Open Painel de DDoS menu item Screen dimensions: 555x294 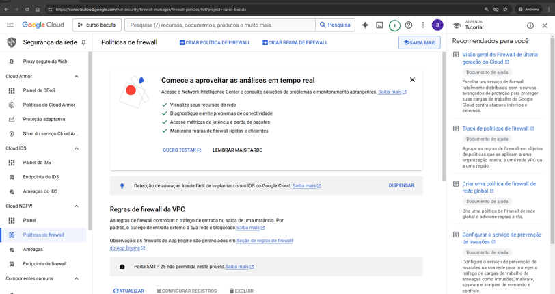(x=39, y=90)
